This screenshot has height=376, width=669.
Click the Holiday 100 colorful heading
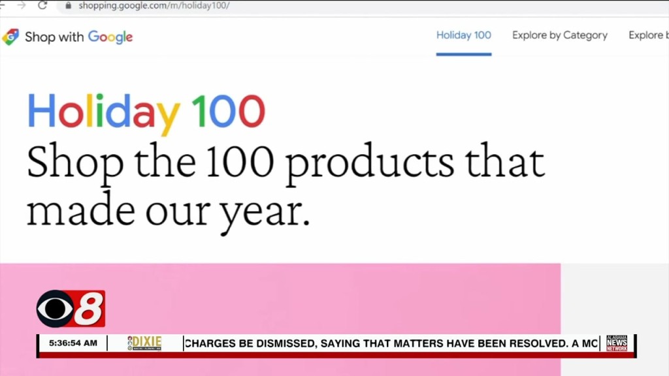point(145,111)
